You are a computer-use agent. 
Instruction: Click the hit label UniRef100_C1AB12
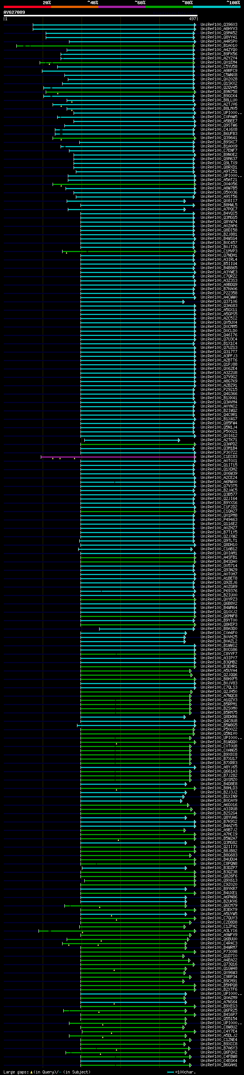pos(219,549)
